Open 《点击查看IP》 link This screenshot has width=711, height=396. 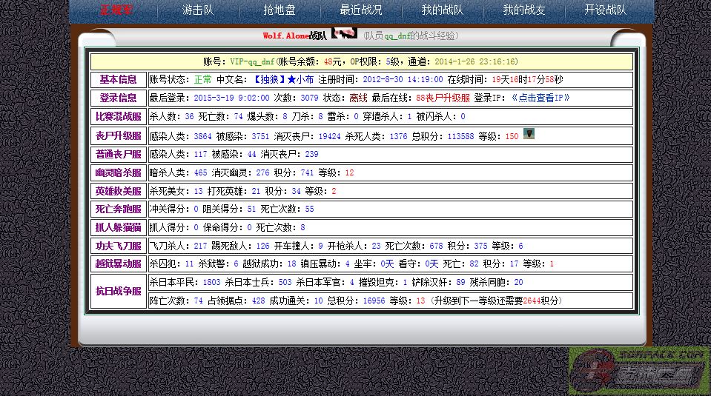[x=540, y=98]
